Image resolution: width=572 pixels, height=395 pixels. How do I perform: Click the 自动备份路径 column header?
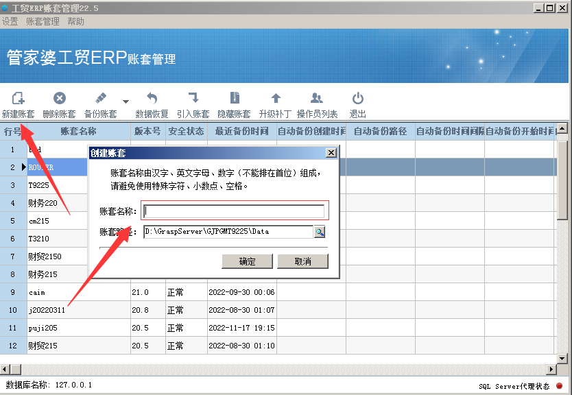(381, 131)
